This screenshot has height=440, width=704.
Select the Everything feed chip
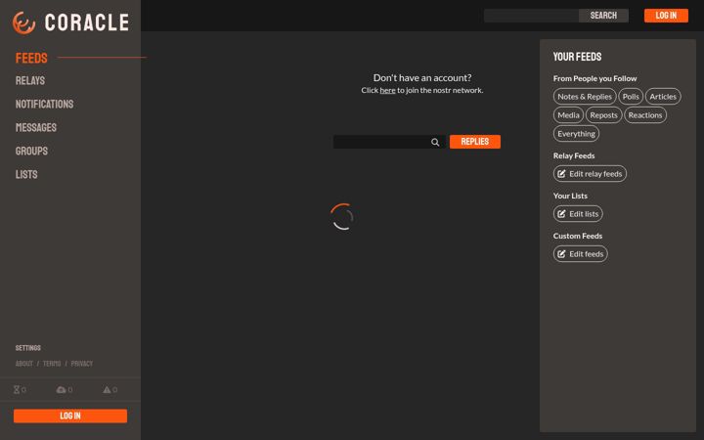[576, 134]
